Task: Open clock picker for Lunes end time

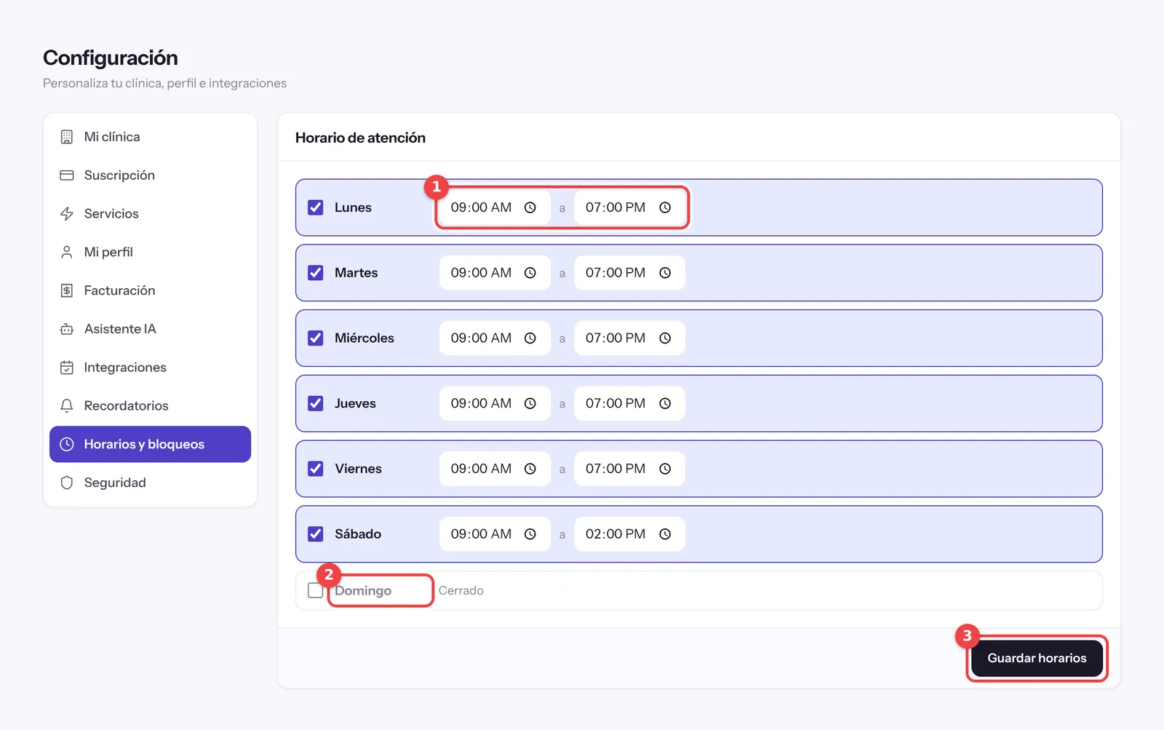Action: click(665, 207)
